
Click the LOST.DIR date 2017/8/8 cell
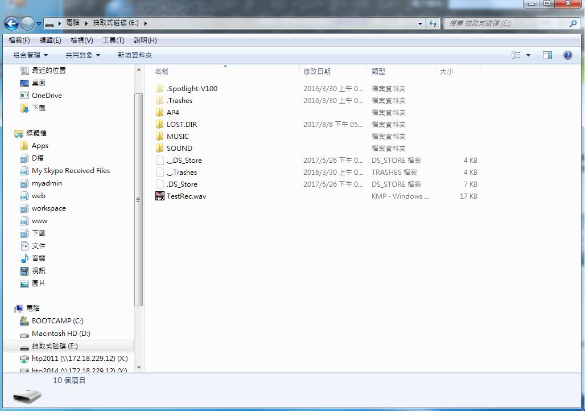point(333,124)
